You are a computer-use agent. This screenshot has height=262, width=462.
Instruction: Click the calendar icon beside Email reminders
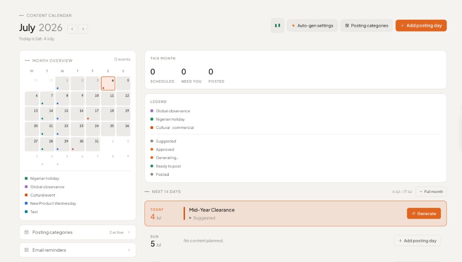(x=27, y=250)
